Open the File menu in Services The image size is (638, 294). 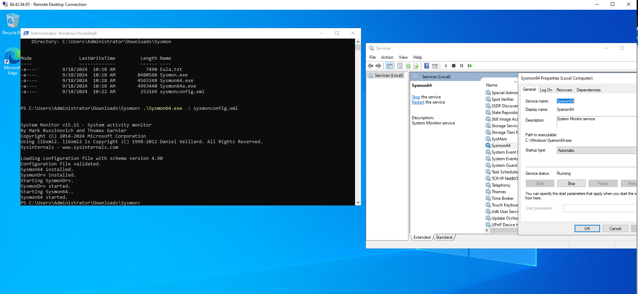point(372,57)
